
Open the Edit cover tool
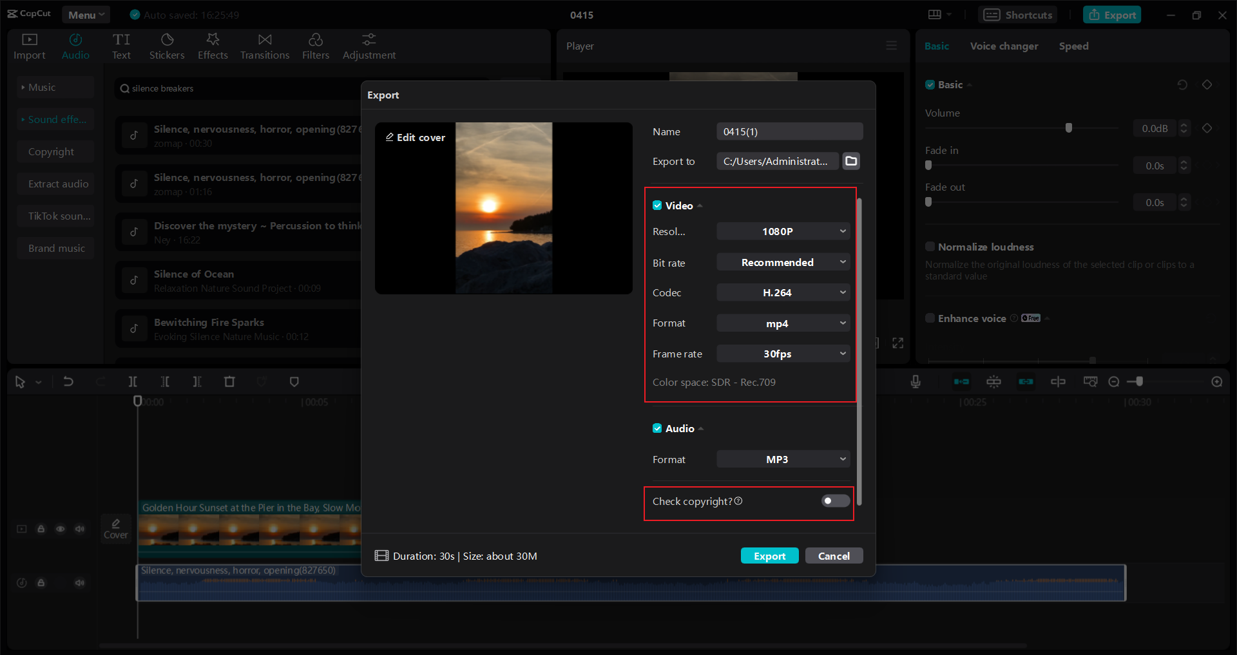tap(415, 137)
